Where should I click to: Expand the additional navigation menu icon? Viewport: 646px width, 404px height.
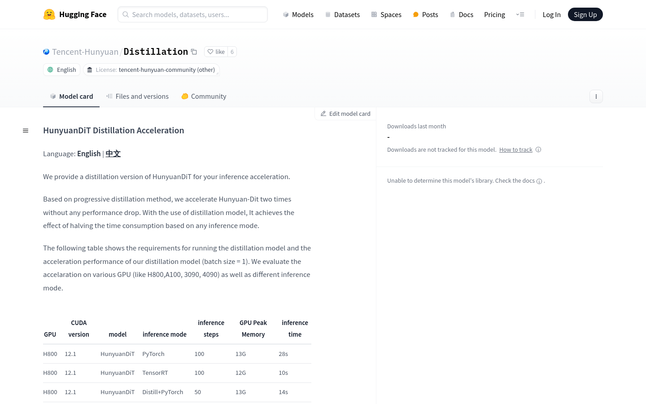(x=520, y=14)
